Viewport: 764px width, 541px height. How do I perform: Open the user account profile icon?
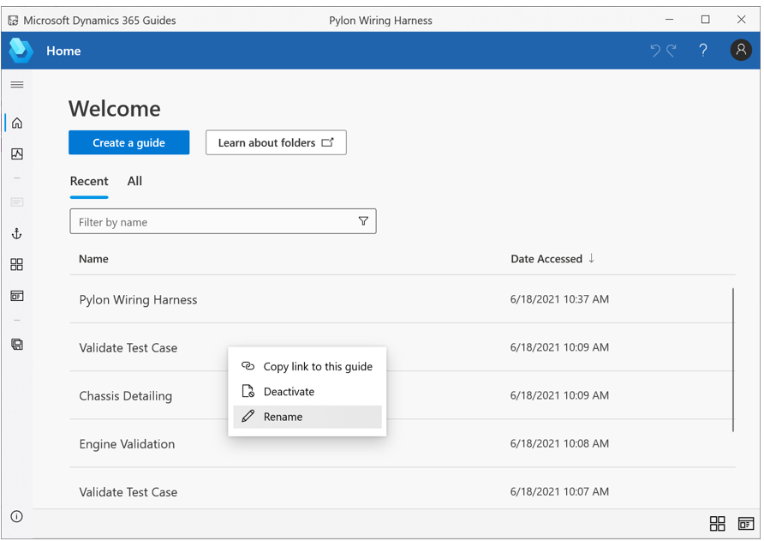point(741,50)
